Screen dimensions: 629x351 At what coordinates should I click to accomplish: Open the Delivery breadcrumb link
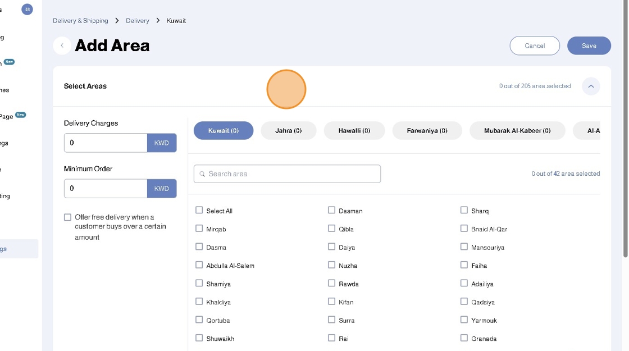tap(138, 21)
